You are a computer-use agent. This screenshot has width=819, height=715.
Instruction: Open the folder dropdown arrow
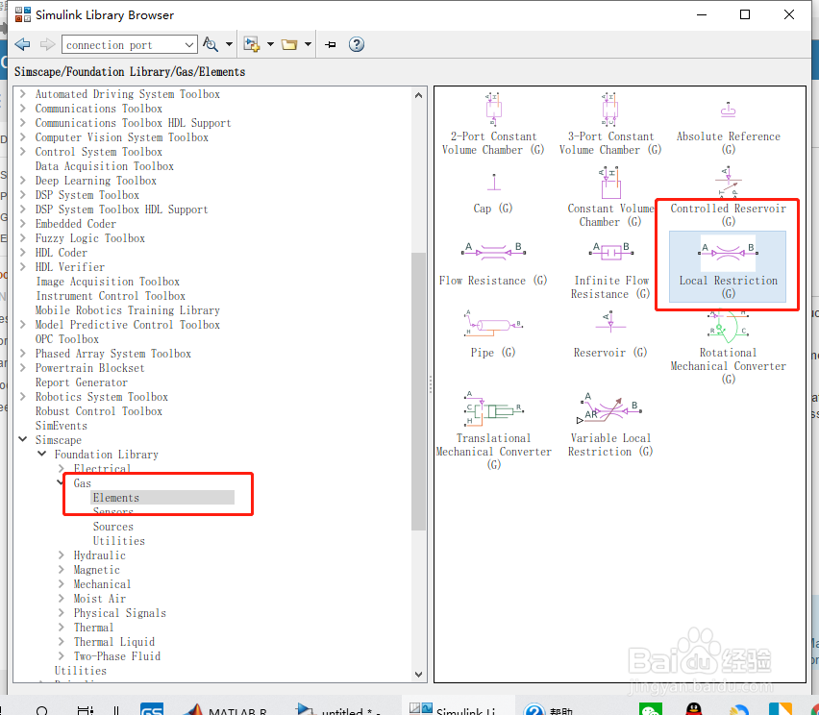click(x=308, y=44)
